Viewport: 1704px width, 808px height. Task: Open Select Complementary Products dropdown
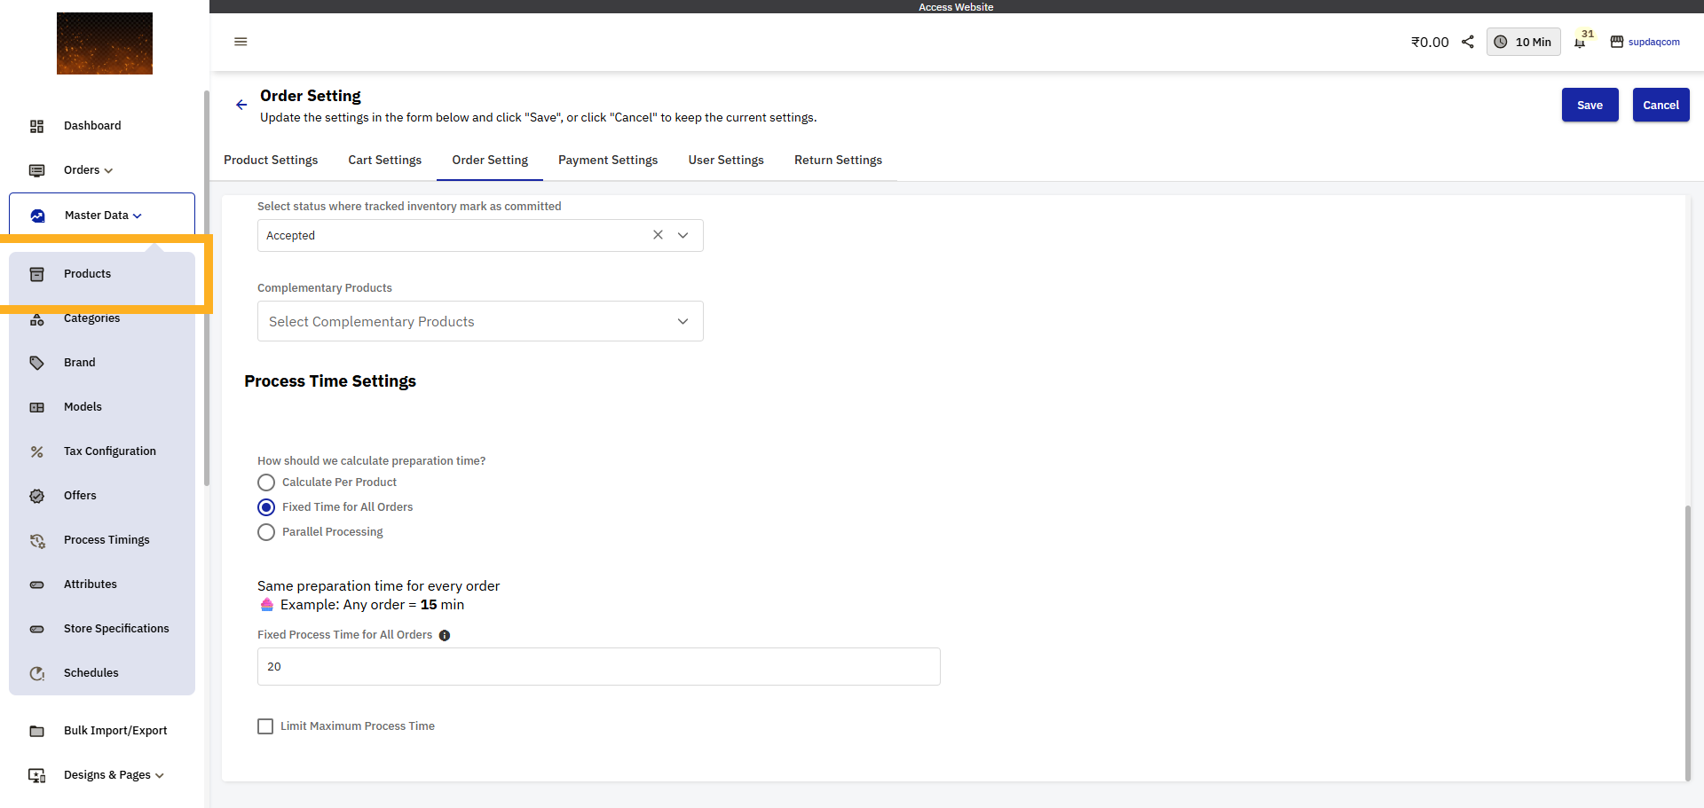479,321
